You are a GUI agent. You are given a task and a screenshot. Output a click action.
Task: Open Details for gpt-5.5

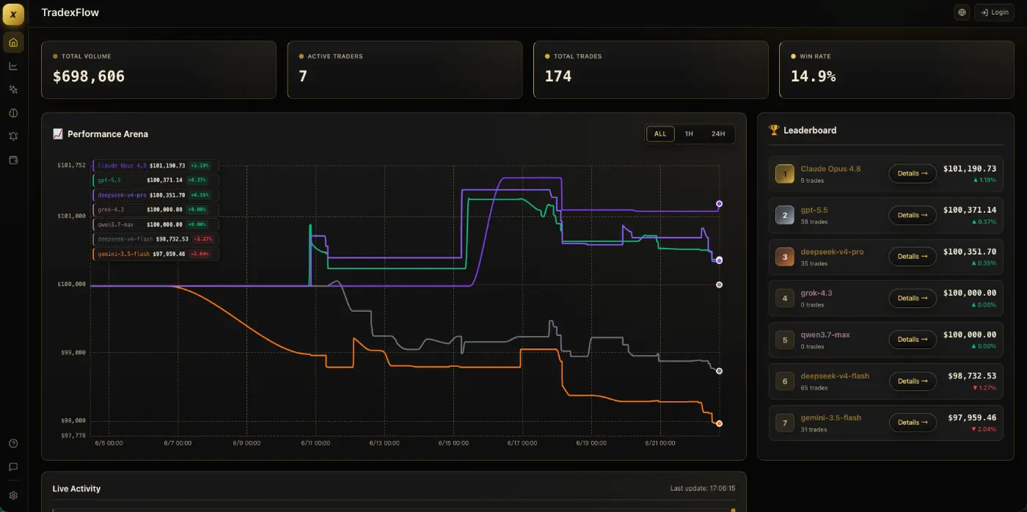913,215
